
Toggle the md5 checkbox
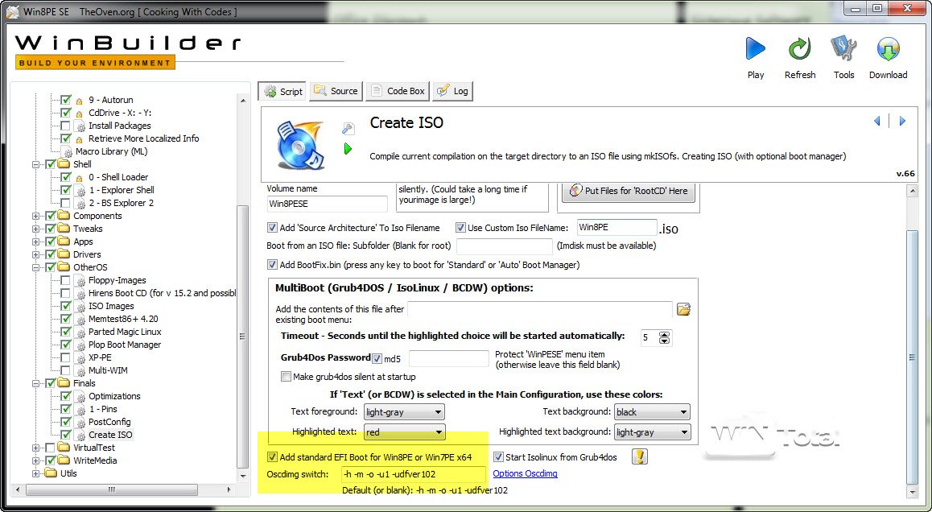coord(377,358)
